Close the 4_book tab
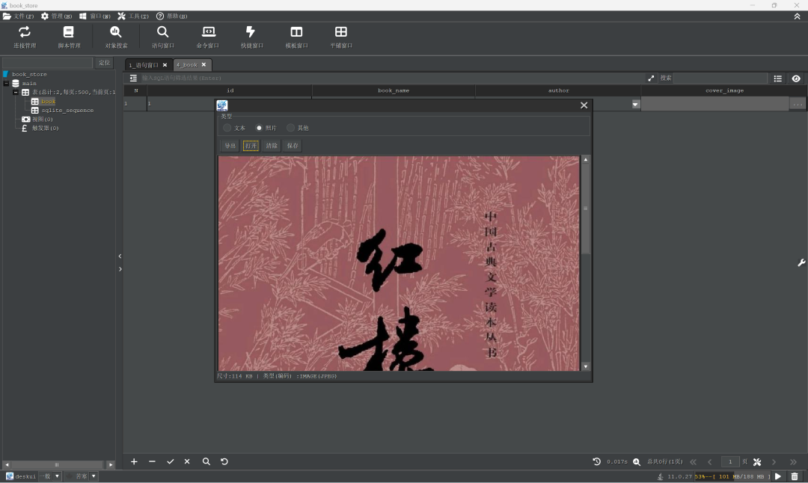The height and width of the screenshot is (483, 808). click(203, 64)
